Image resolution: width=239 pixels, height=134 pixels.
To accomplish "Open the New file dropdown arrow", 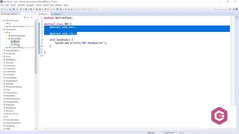I will pyautogui.click(x=4, y=9).
